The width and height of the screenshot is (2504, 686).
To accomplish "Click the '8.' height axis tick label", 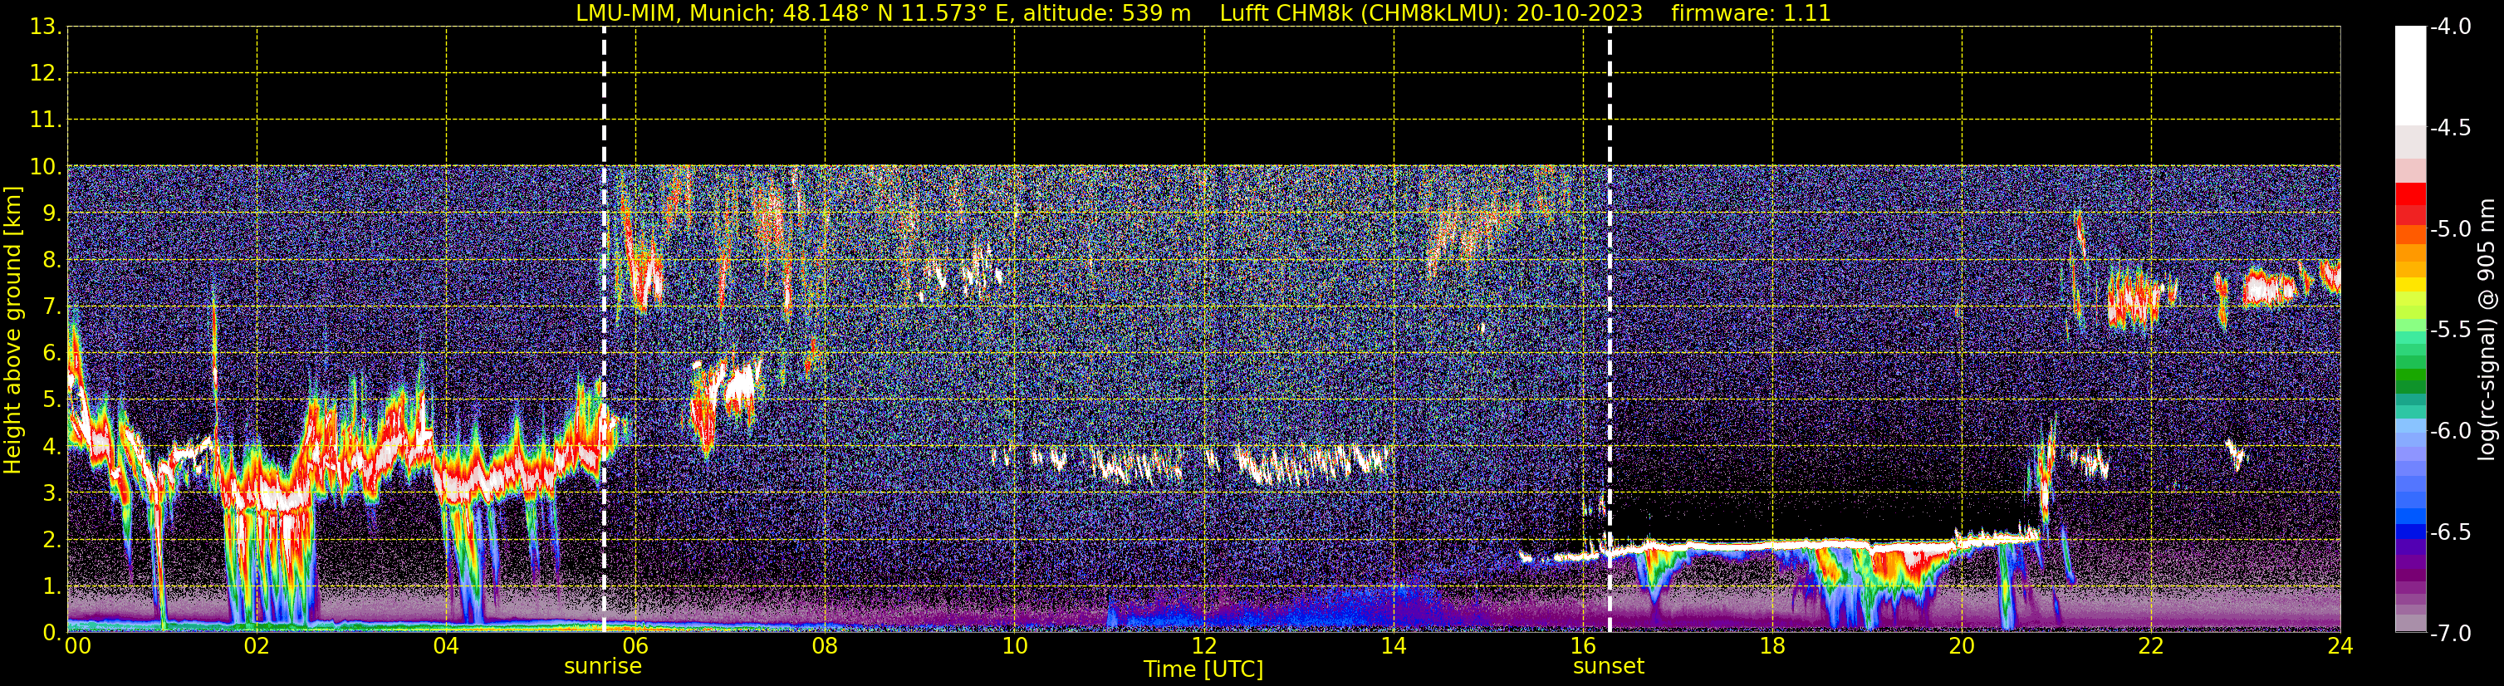I will click(x=52, y=261).
